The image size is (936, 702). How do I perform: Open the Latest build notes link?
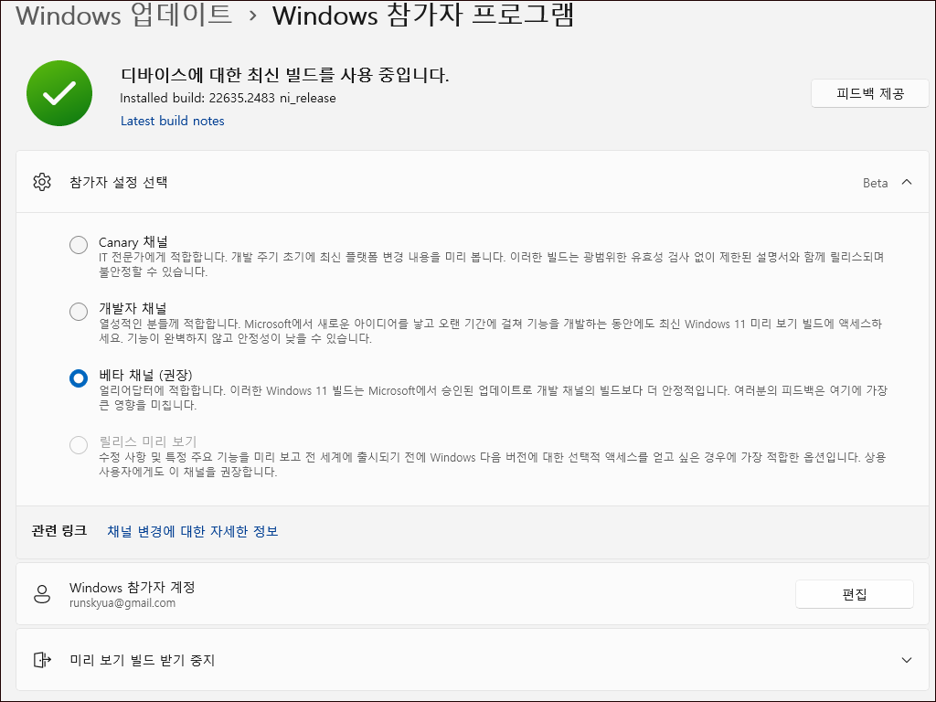tap(172, 121)
